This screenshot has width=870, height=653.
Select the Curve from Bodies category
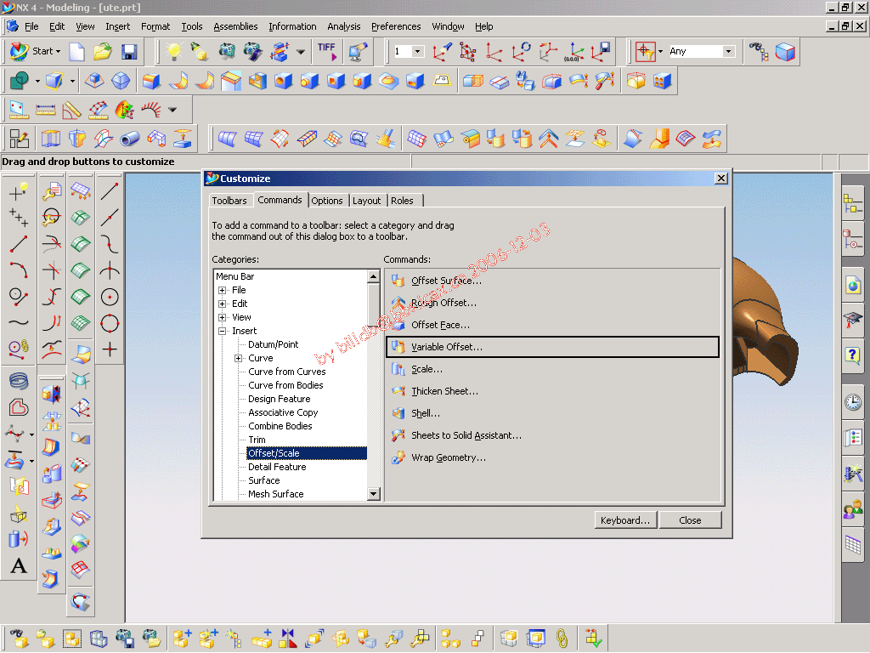[285, 385]
